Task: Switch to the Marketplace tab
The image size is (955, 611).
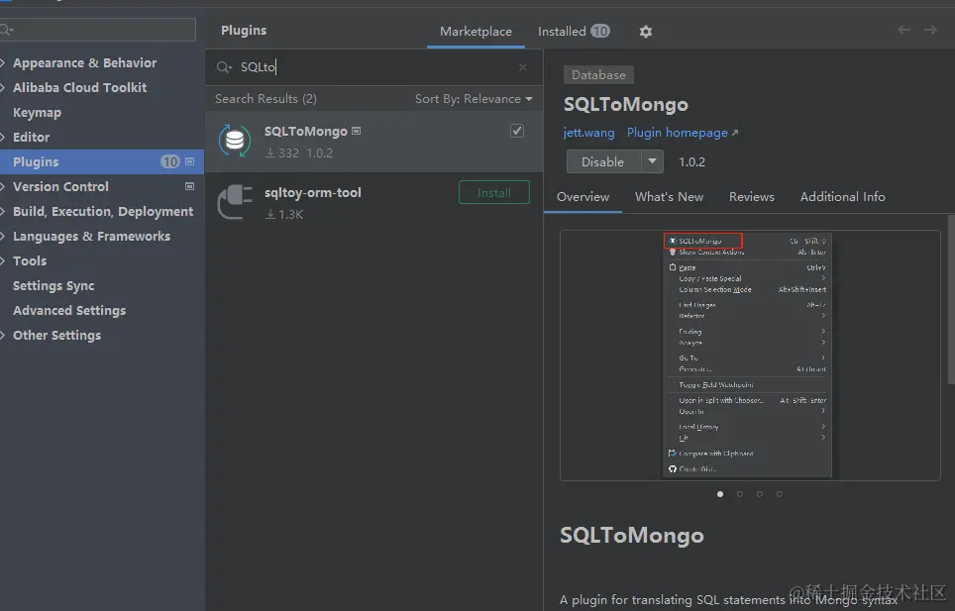Action: (476, 31)
